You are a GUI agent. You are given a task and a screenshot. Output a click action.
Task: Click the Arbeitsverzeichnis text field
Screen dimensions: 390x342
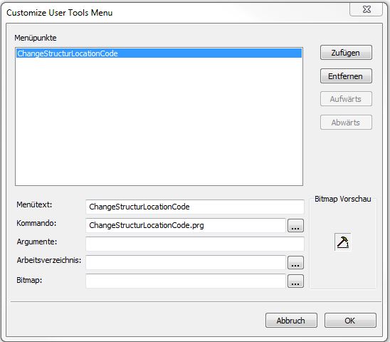pos(186,262)
